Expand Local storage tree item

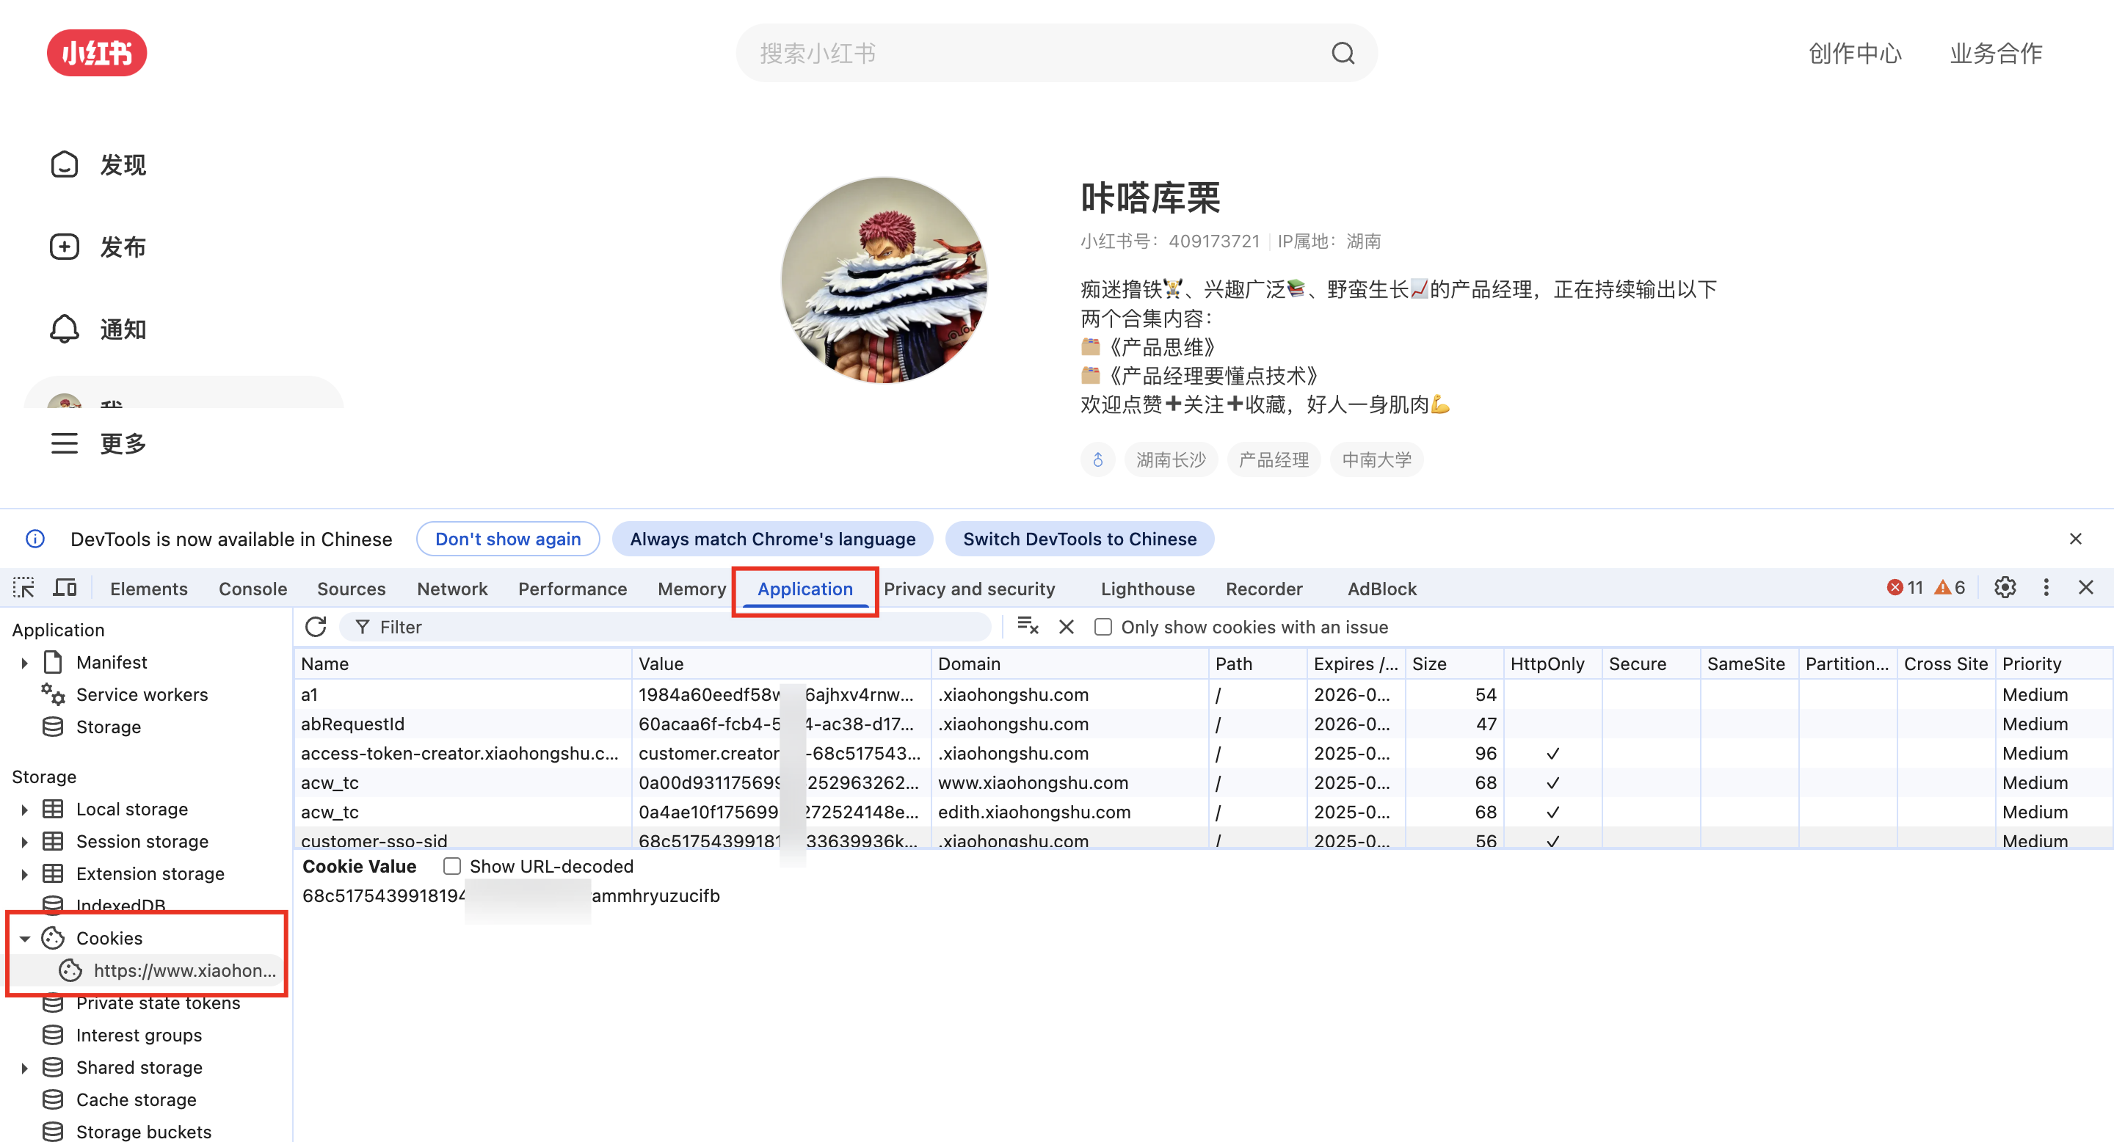click(23, 809)
